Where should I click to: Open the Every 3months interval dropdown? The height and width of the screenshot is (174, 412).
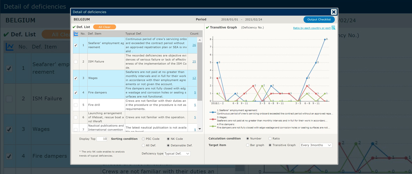pos(316,145)
